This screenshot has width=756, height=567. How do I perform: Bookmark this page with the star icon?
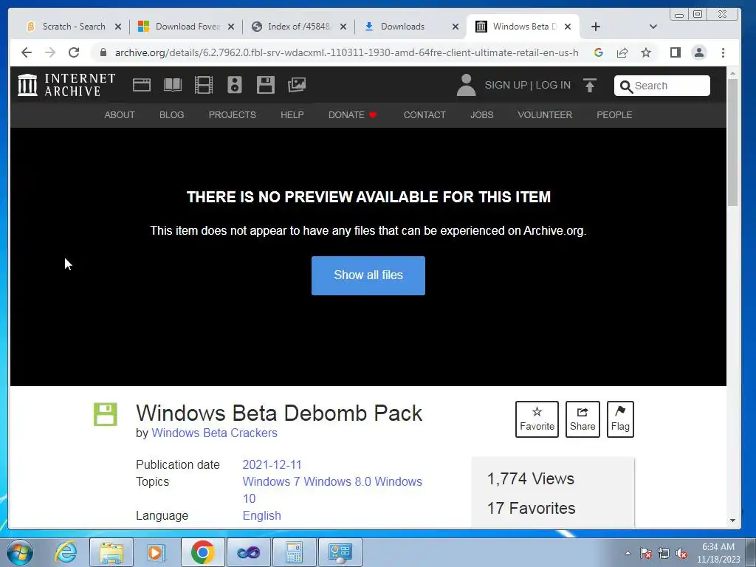[x=646, y=52]
